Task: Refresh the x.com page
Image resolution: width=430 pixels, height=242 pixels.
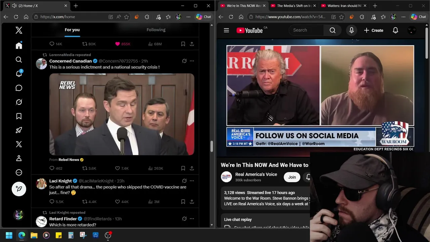Action: [x=16, y=17]
